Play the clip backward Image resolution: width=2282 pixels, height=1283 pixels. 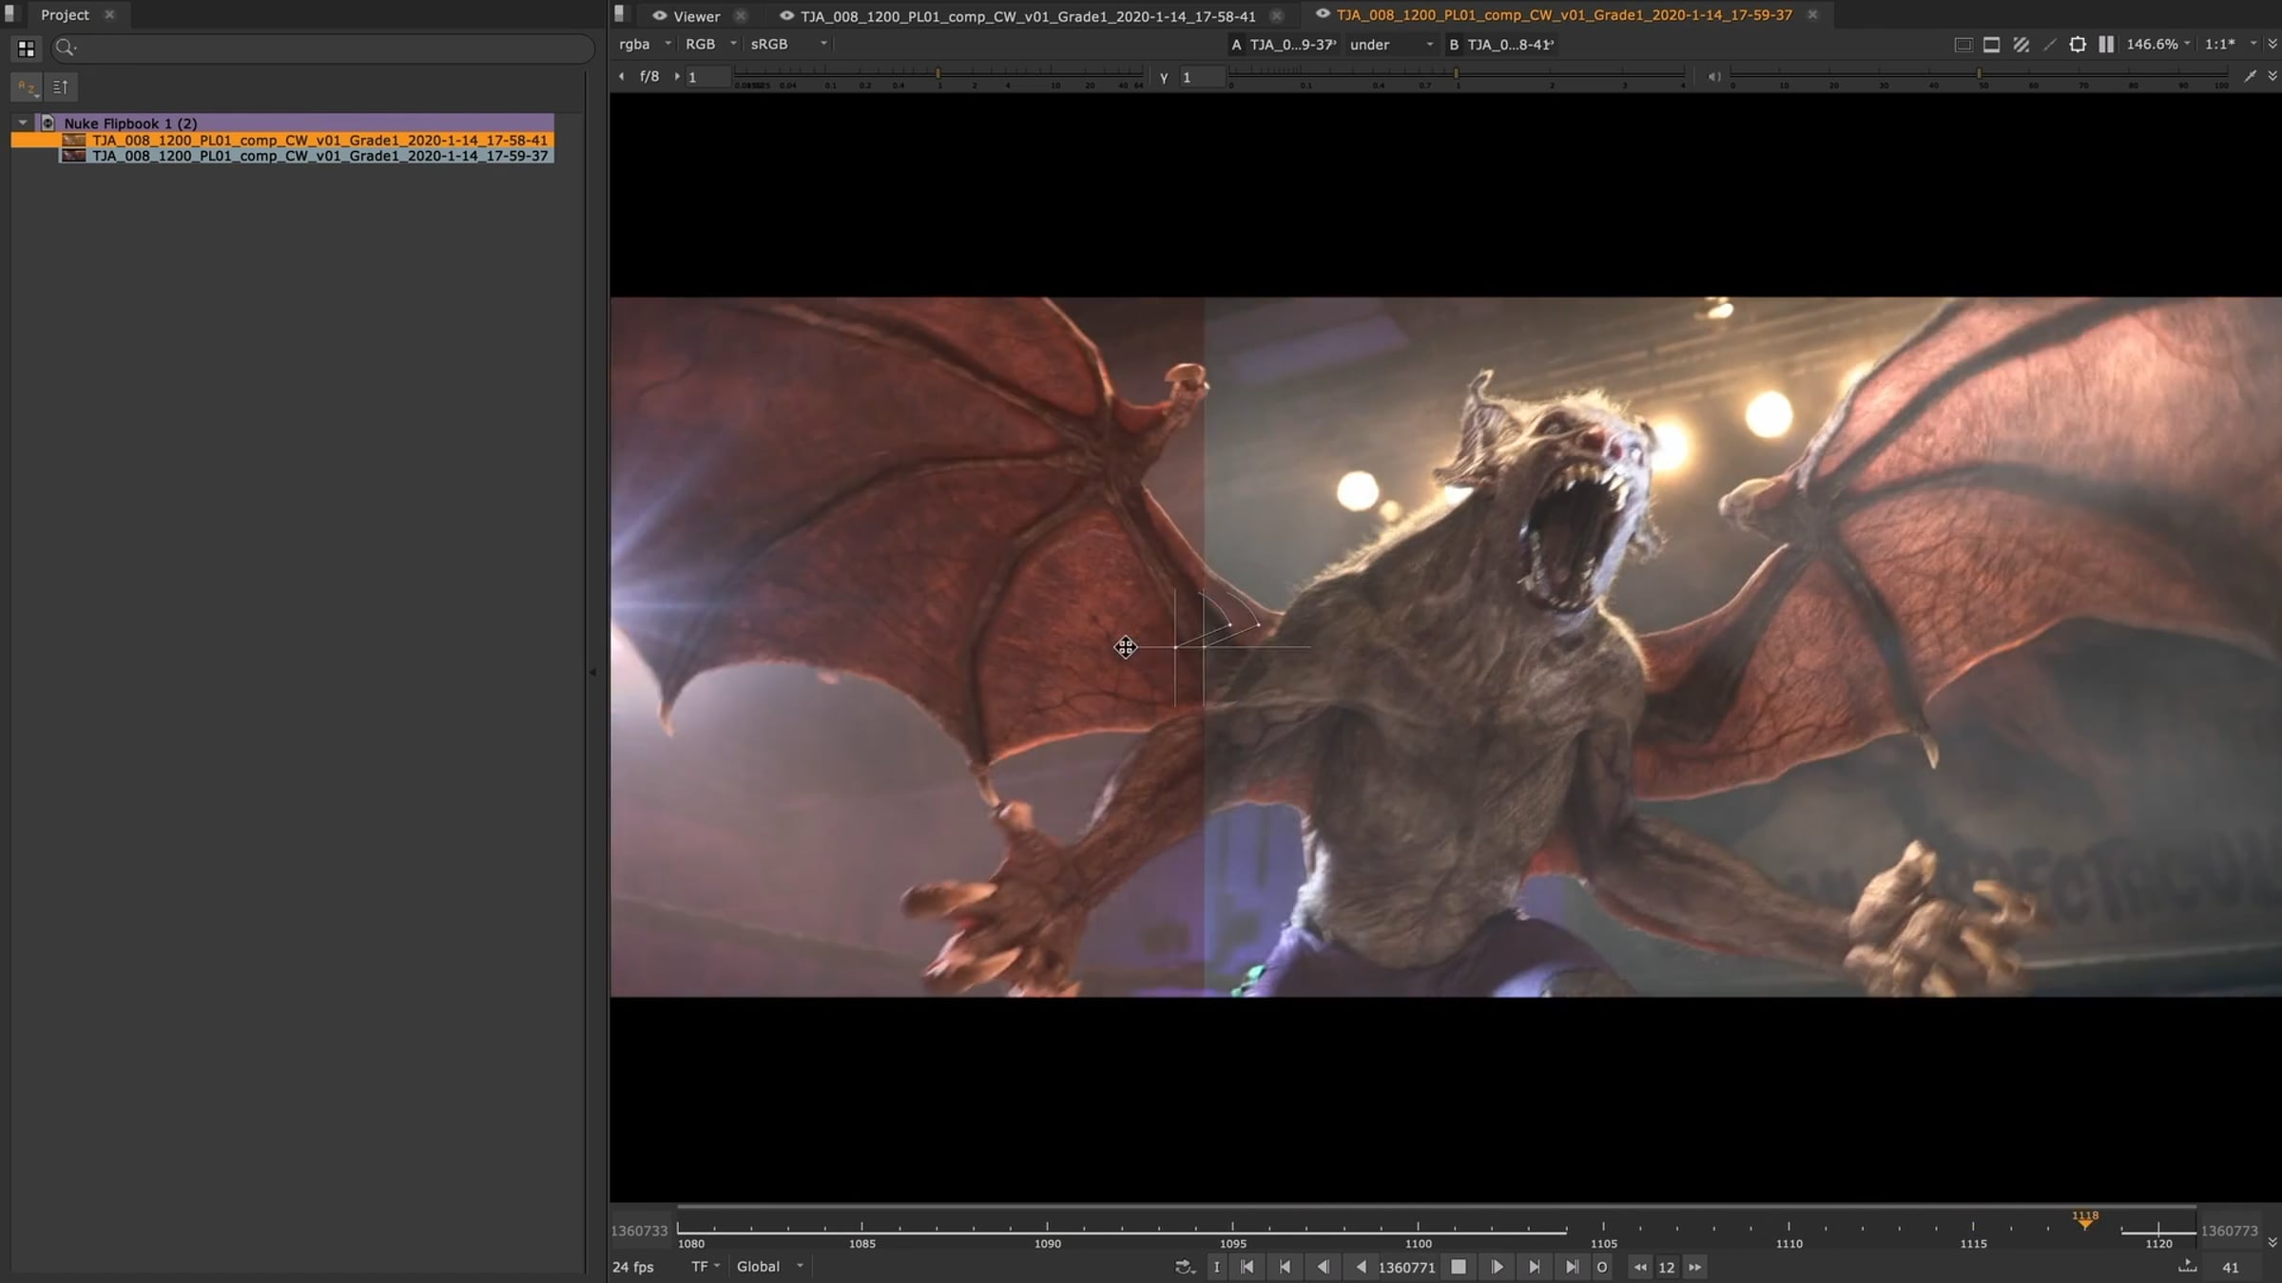[x=1361, y=1267]
